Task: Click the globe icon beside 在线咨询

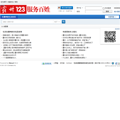Action: (43, 63)
